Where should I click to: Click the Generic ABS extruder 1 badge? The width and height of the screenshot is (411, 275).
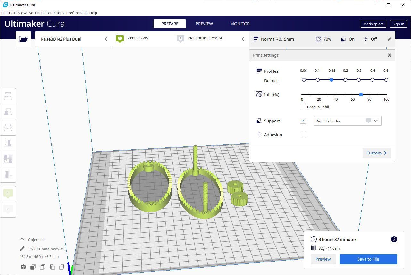pyautogui.click(x=120, y=39)
